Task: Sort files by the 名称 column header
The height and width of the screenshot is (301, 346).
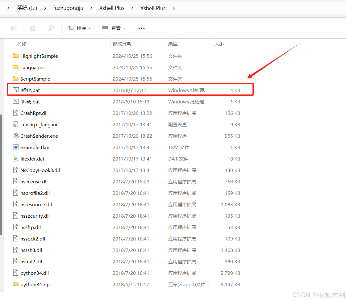Action: 22,44
